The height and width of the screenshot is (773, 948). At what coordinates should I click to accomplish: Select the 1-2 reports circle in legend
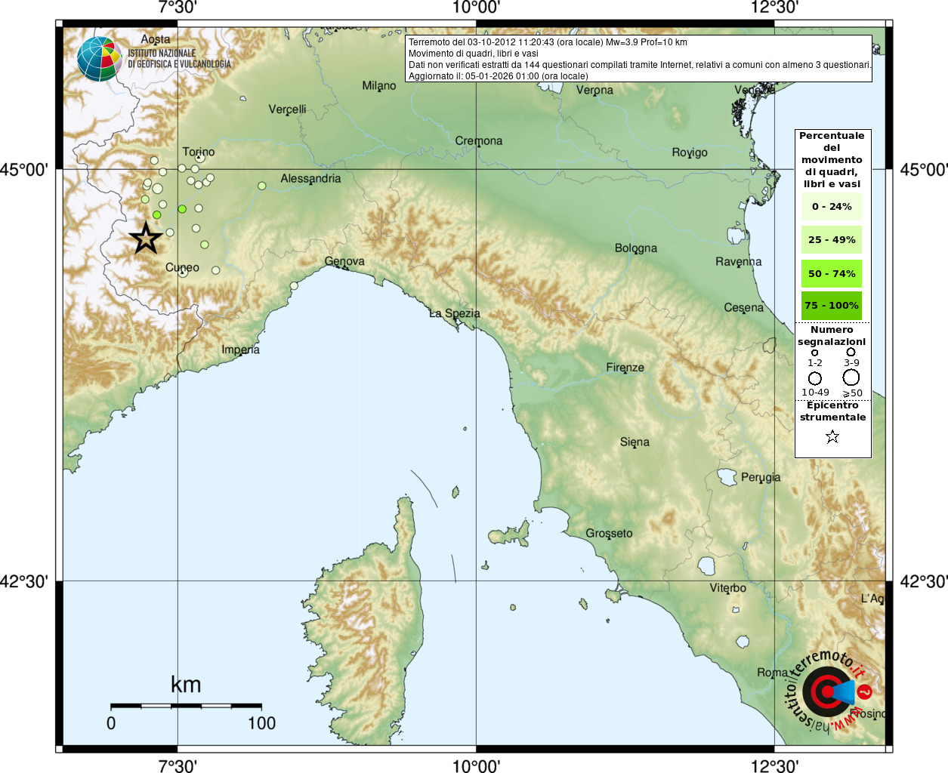(814, 353)
